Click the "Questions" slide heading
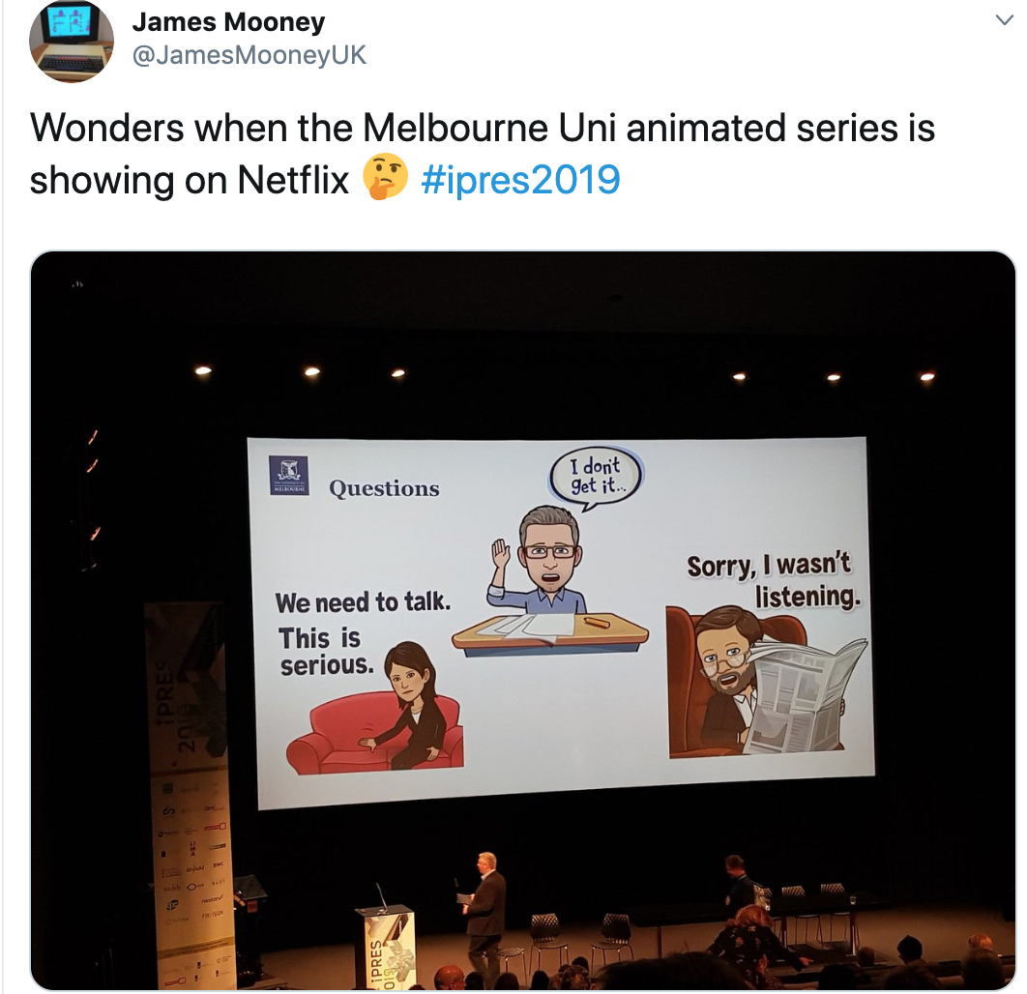 (x=385, y=489)
